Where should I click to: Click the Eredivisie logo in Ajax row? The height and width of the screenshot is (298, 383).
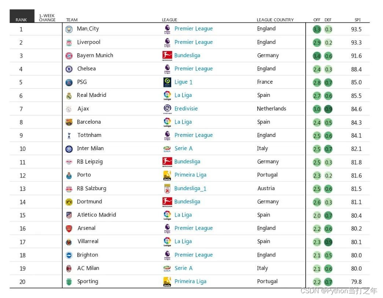pyautogui.click(x=167, y=109)
